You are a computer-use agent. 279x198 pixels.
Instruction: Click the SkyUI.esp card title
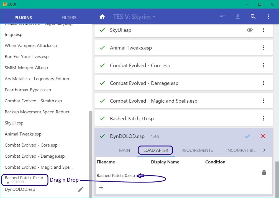121,30
